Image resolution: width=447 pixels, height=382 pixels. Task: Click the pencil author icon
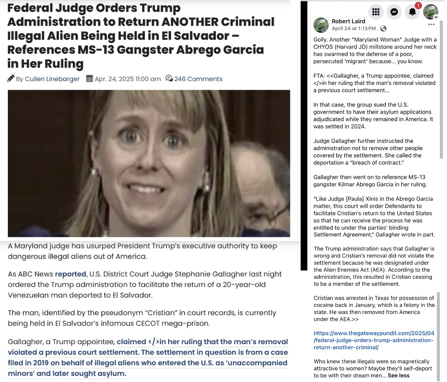11,78
